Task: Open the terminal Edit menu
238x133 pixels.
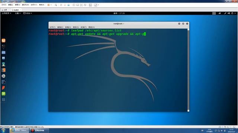Action: [60, 27]
